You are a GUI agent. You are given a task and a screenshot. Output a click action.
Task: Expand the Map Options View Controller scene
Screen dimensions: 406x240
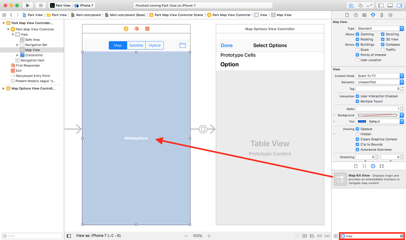coord(3,88)
